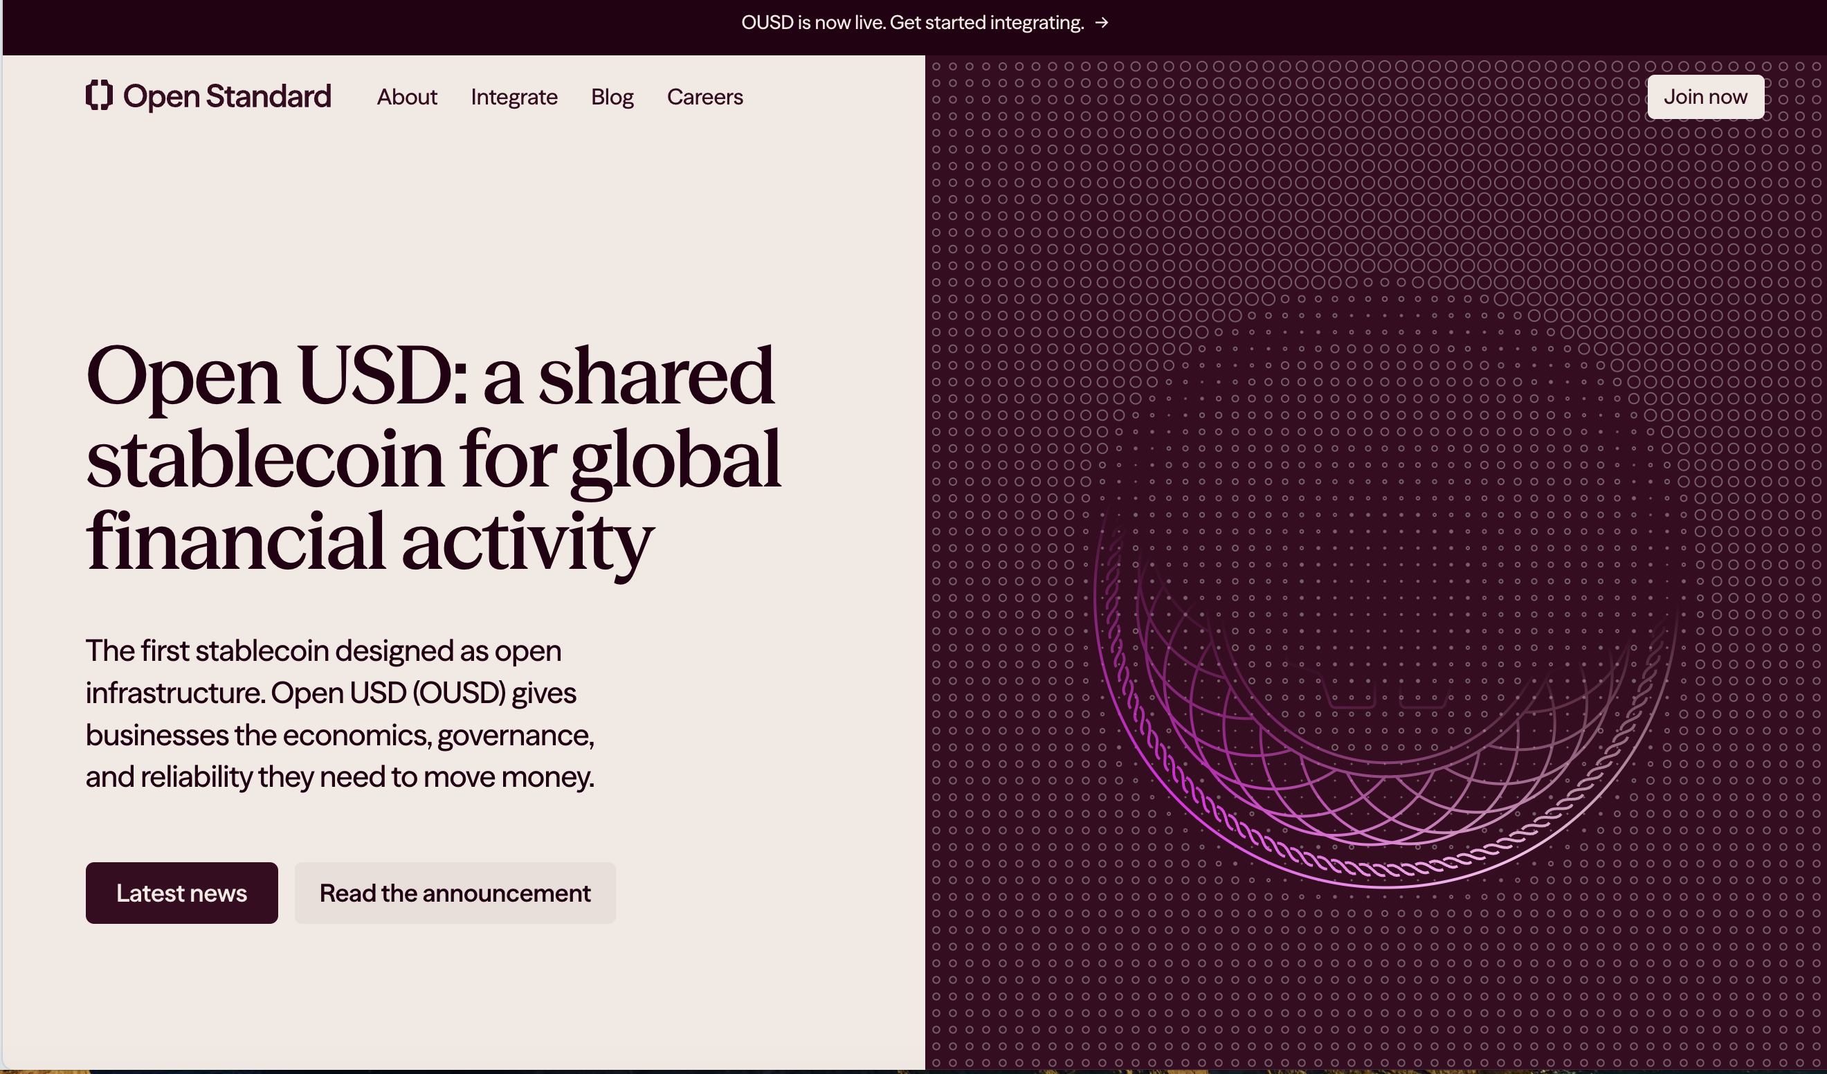Go to the Blog page
Viewport: 1827px width, 1074px height.
612,96
